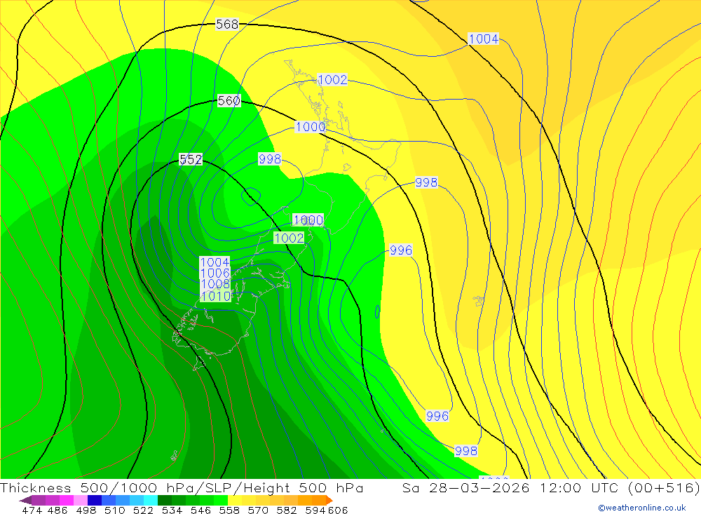Click the 510 legend value
This screenshot has height=514, width=701.
tap(114, 510)
